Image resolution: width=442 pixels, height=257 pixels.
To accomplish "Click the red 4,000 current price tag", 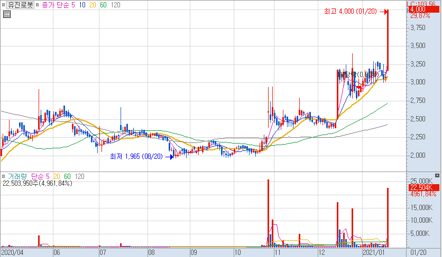I will pos(423,9).
